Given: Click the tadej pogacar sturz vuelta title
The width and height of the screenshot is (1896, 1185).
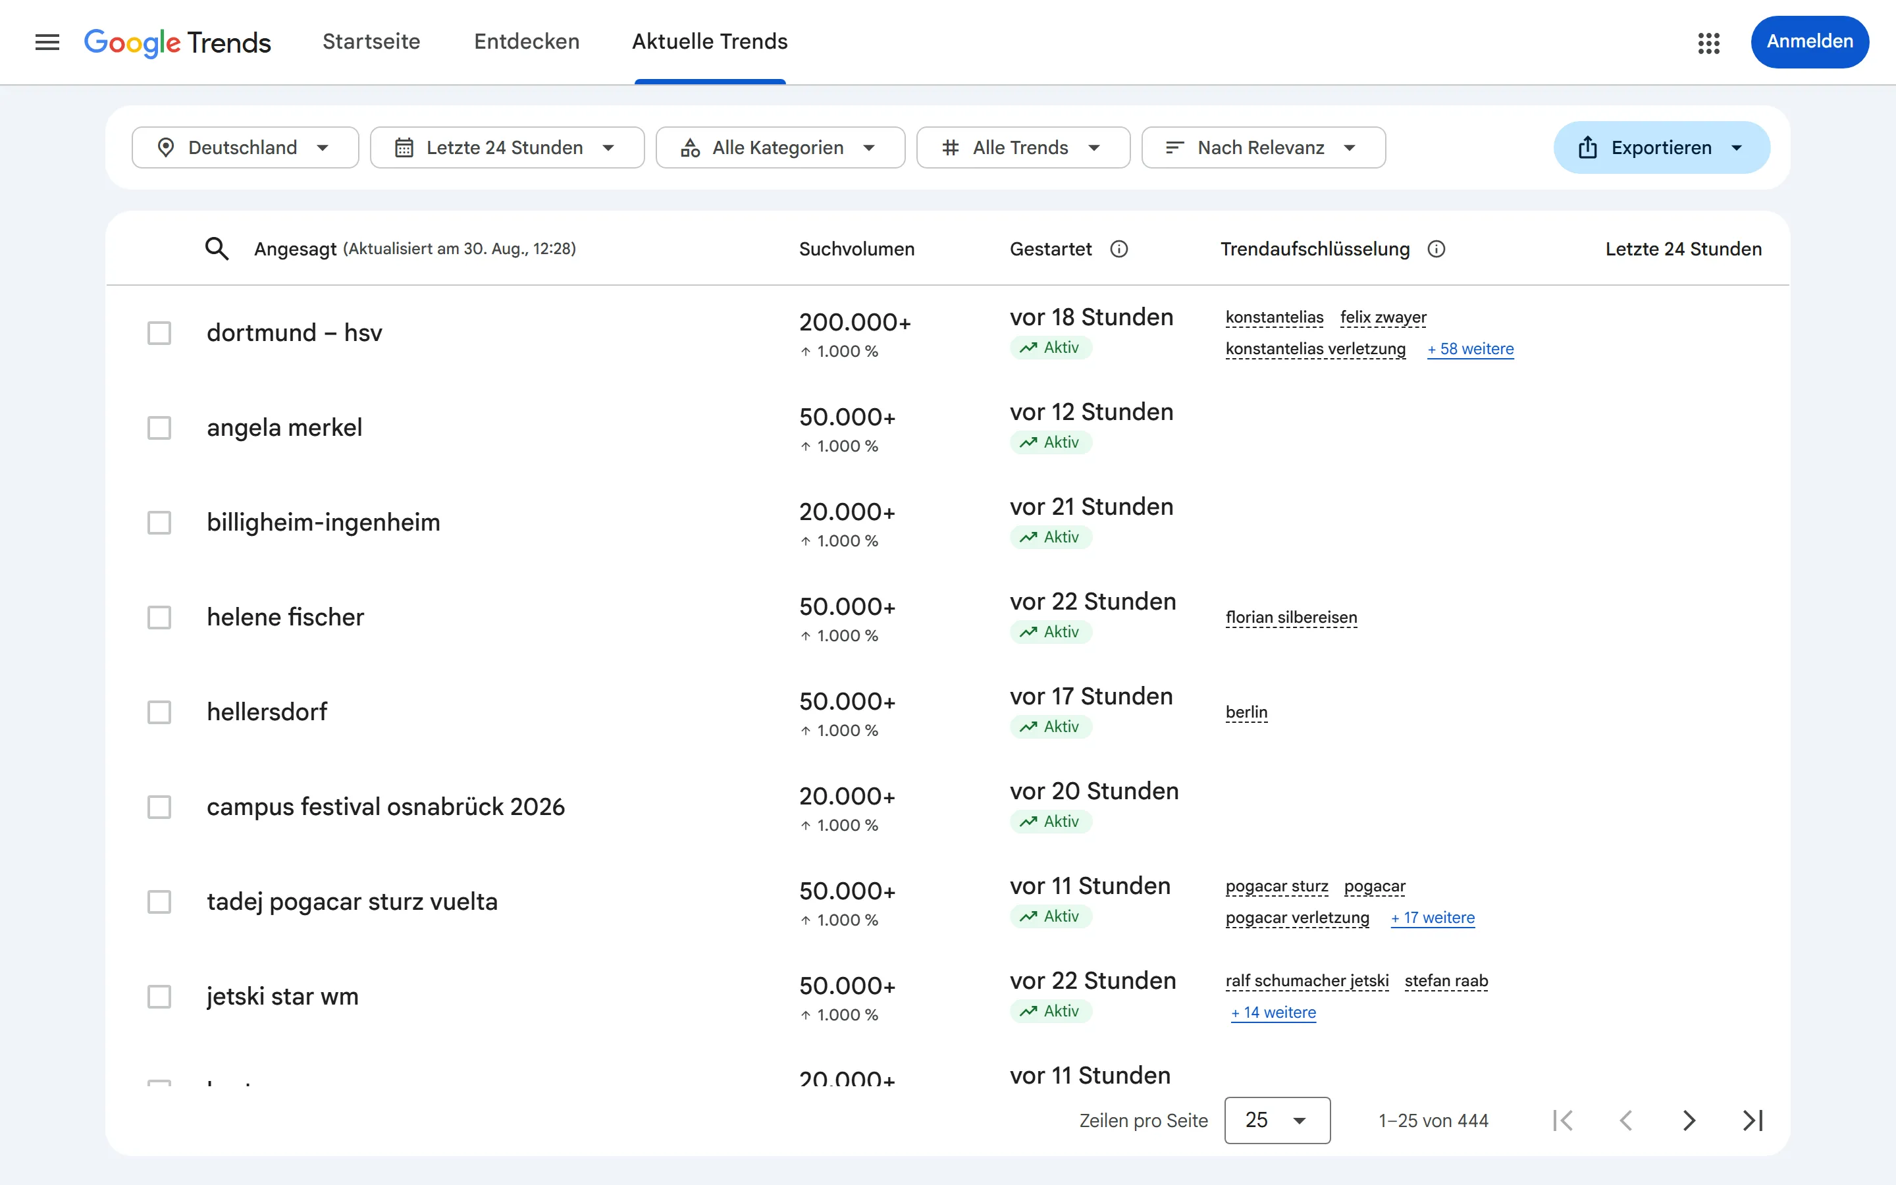Looking at the screenshot, I should click(x=352, y=902).
